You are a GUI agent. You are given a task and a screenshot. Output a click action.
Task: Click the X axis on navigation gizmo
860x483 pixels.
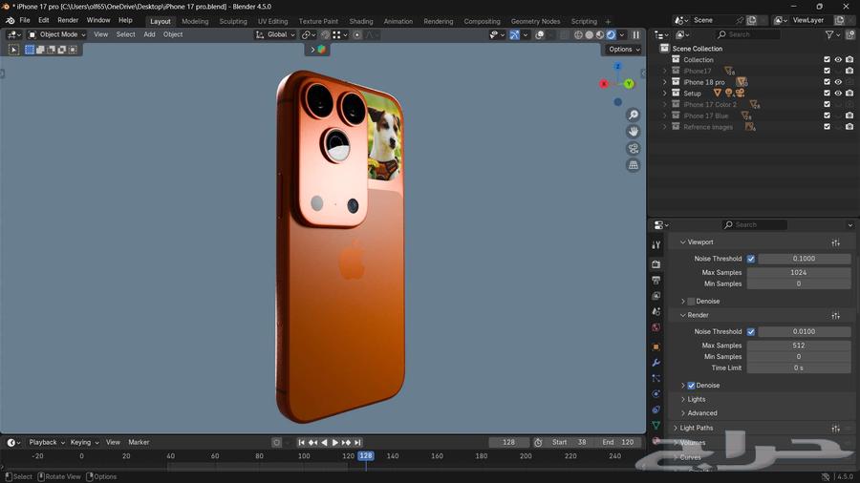(604, 84)
